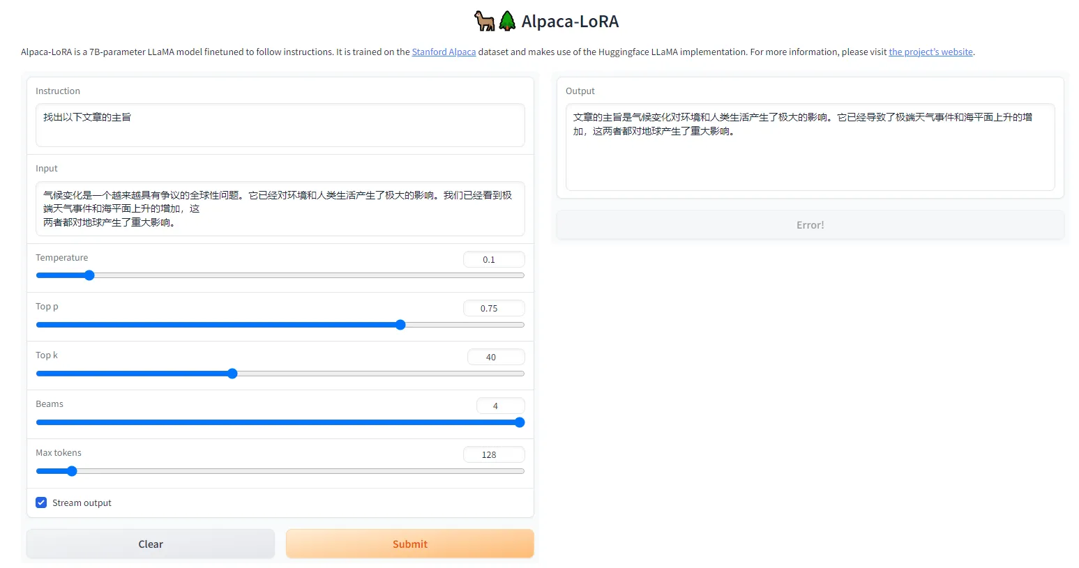The image size is (1079, 568).
Task: Click the Beams value field
Action: [500, 406]
